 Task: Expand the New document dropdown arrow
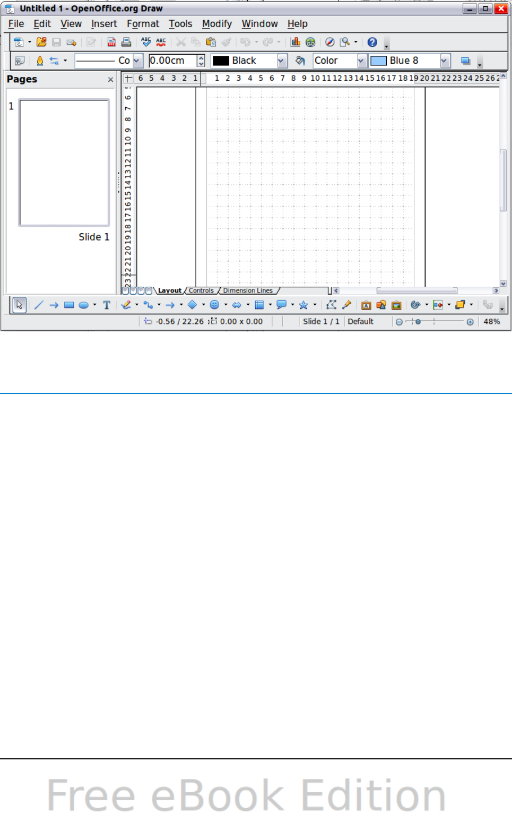(30, 42)
